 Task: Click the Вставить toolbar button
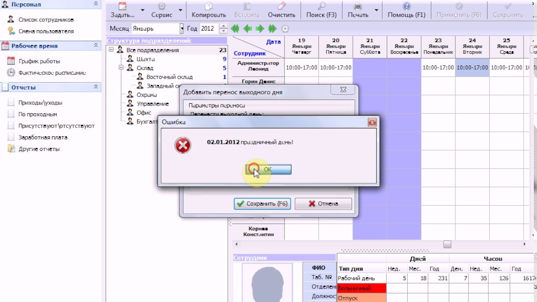pos(247,10)
